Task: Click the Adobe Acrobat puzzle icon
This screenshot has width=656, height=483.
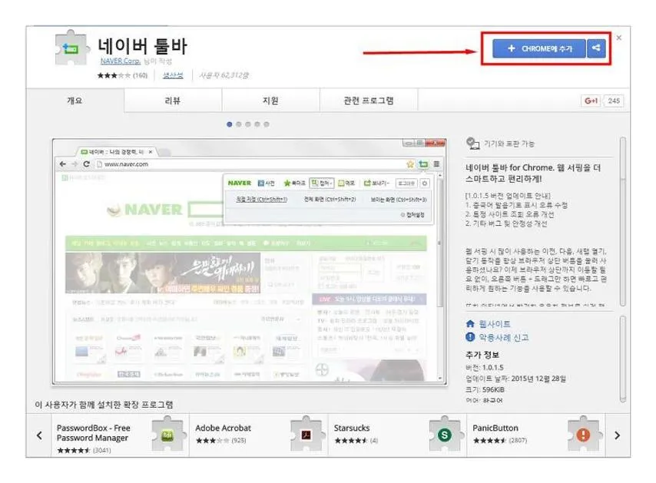Action: point(306,435)
